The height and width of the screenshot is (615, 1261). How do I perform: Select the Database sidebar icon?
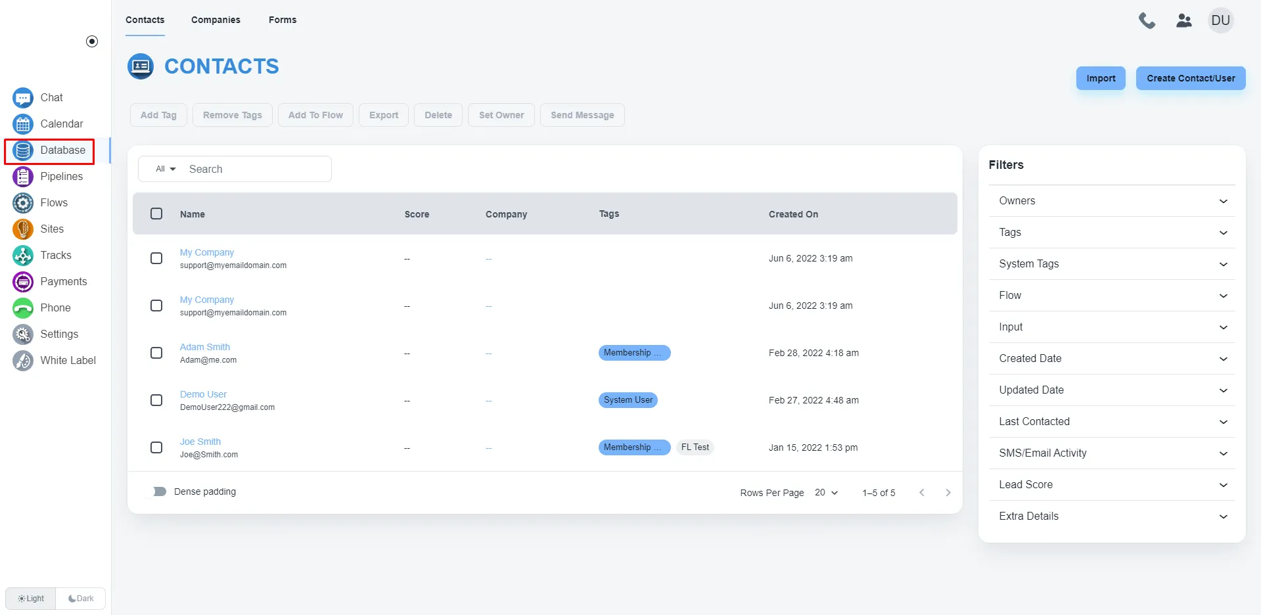click(23, 150)
